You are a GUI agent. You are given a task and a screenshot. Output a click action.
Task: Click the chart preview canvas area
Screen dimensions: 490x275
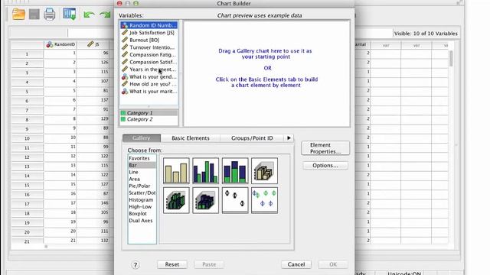pos(266,73)
